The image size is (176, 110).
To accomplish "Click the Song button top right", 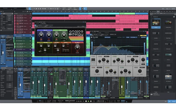I will (x=167, y=9).
